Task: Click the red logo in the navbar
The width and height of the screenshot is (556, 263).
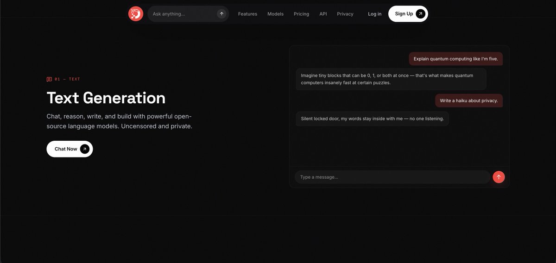Action: [136, 14]
